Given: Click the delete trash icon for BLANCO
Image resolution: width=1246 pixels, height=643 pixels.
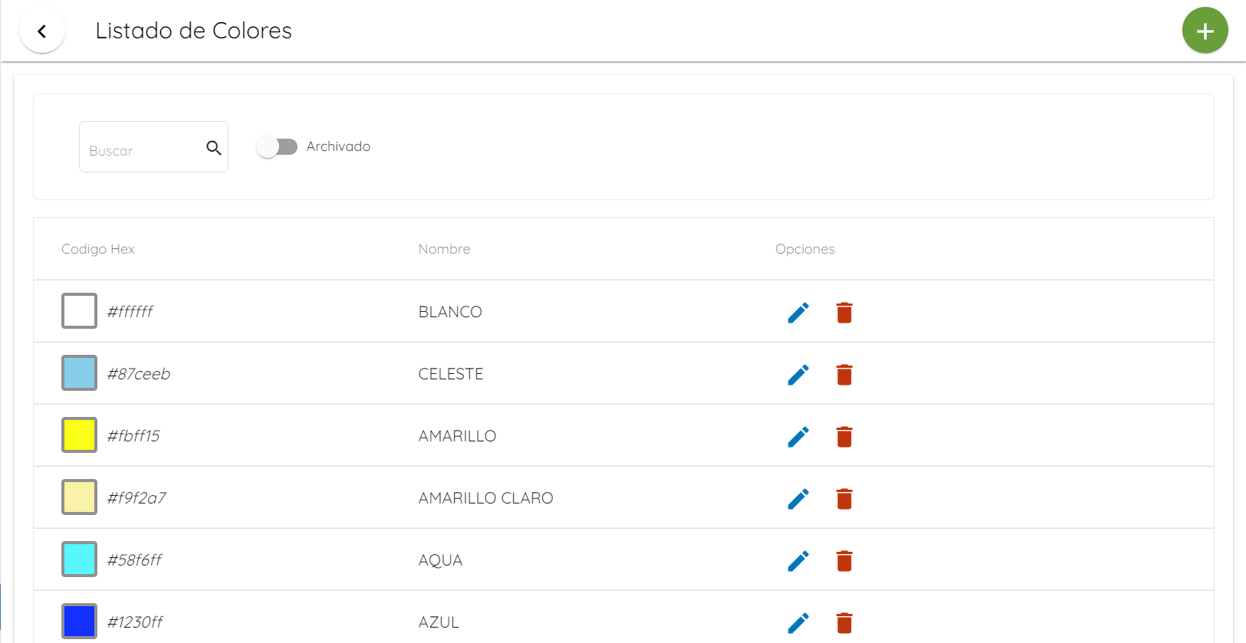Looking at the screenshot, I should click(x=844, y=313).
